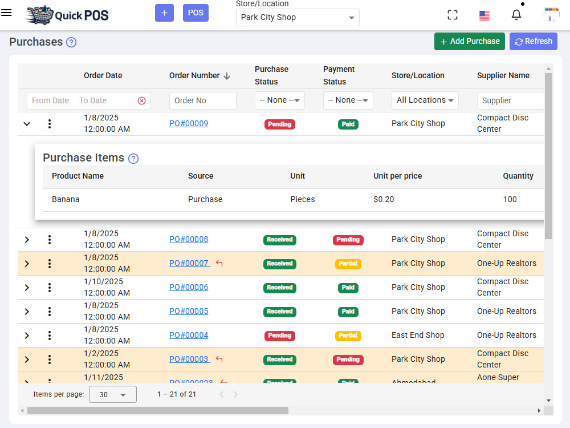This screenshot has width=570, height=428.
Task: Open purchase order PO#00006 link
Action: click(189, 287)
